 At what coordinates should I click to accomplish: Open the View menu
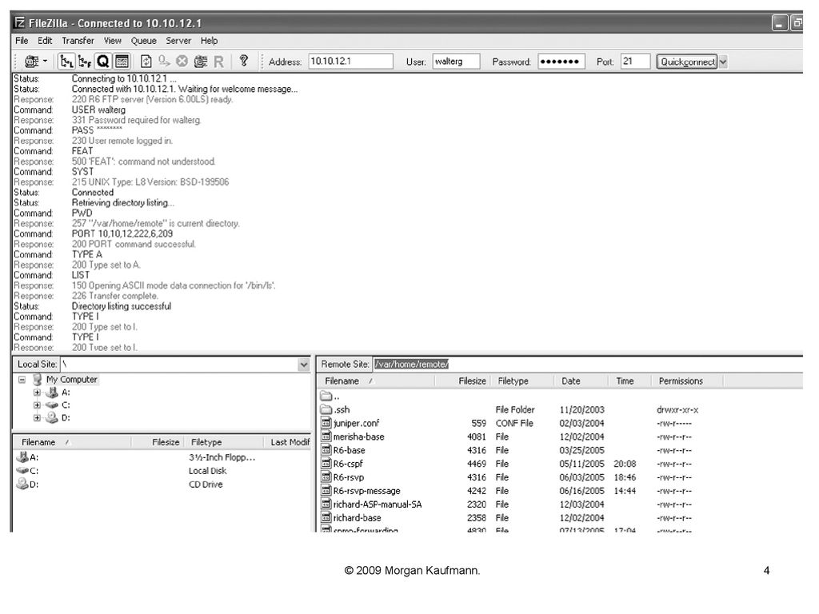pyautogui.click(x=112, y=41)
